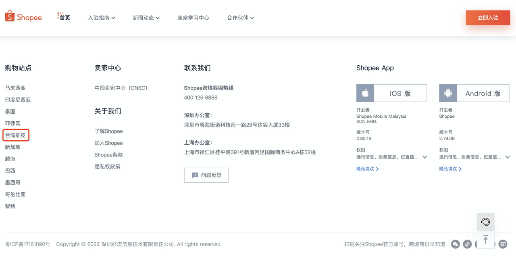
Task: Open 中国卖家中心（CNSC）link
Action: coord(121,88)
